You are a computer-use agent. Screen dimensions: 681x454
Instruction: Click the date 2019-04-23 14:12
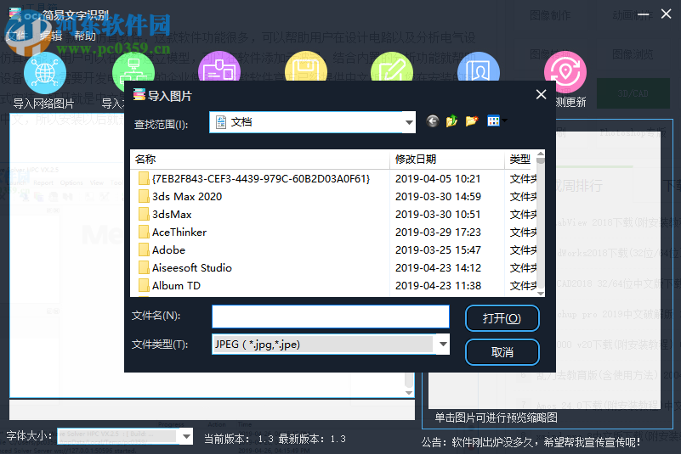click(x=438, y=267)
